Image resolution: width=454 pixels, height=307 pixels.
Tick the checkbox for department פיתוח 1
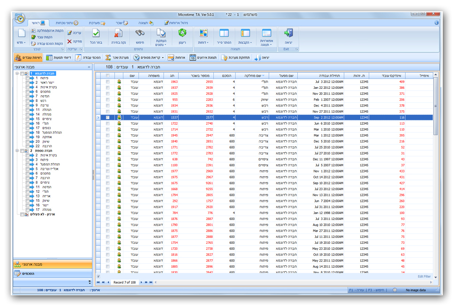click(27, 78)
